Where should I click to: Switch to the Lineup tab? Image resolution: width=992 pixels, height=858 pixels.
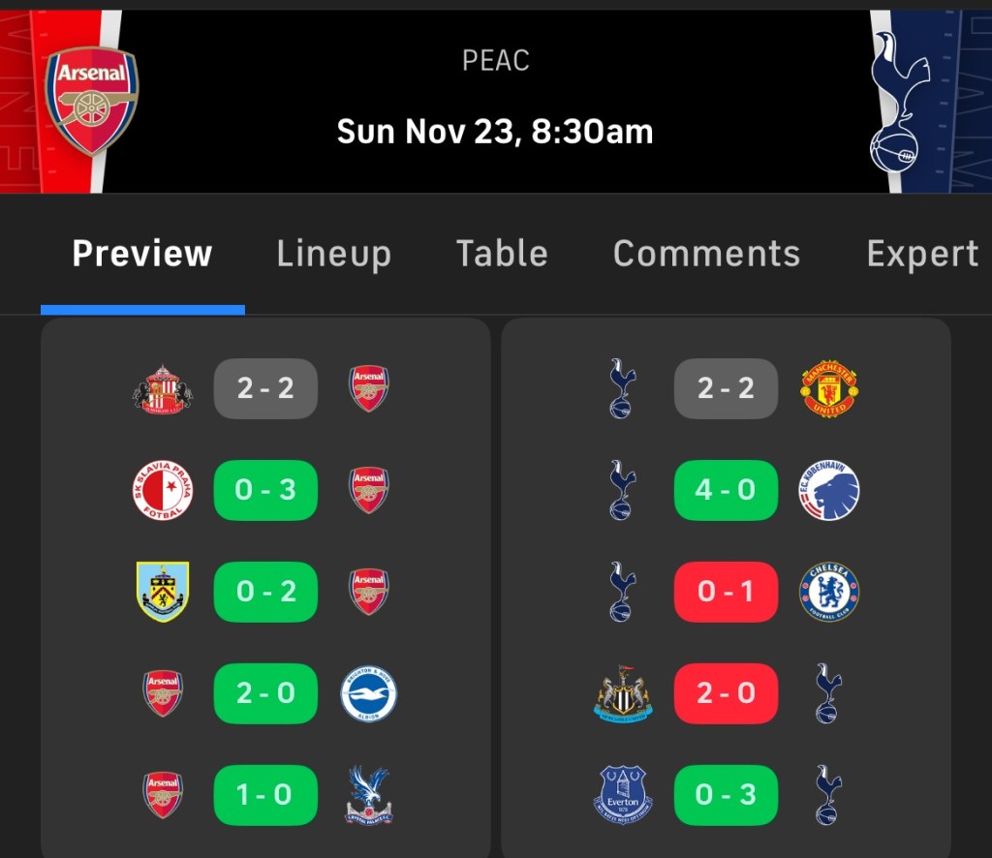coord(334,254)
